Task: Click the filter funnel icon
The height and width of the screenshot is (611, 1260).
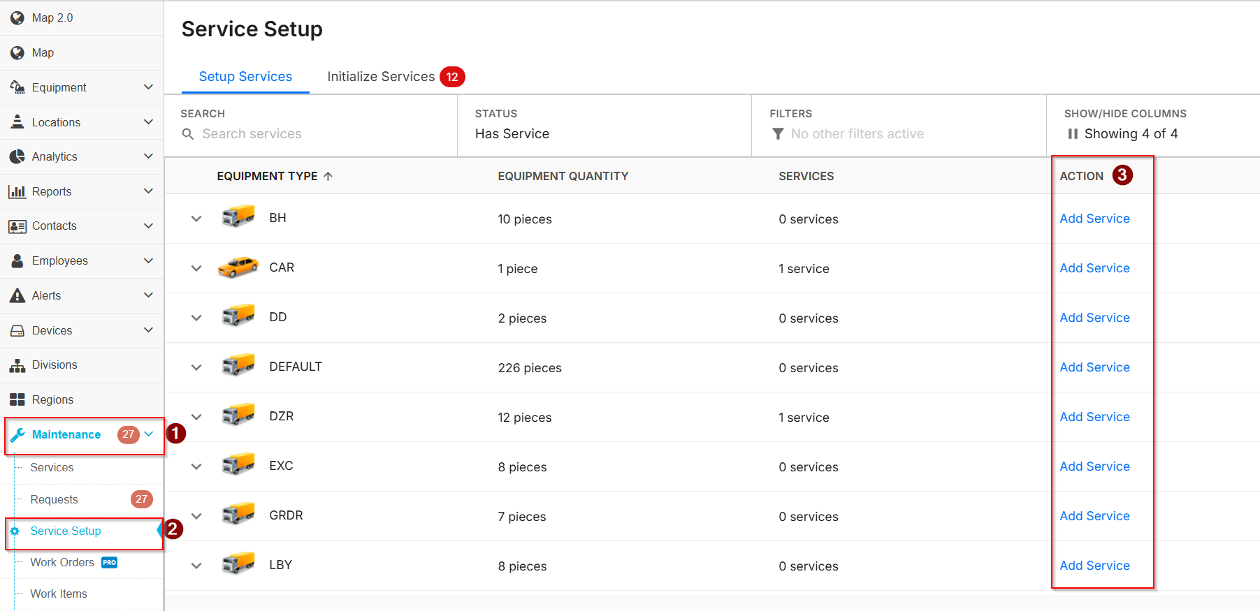Action: pos(778,133)
